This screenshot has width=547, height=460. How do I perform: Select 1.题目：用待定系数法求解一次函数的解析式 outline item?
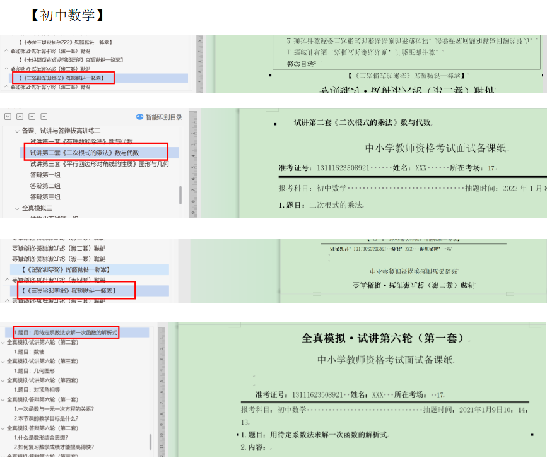click(66, 332)
